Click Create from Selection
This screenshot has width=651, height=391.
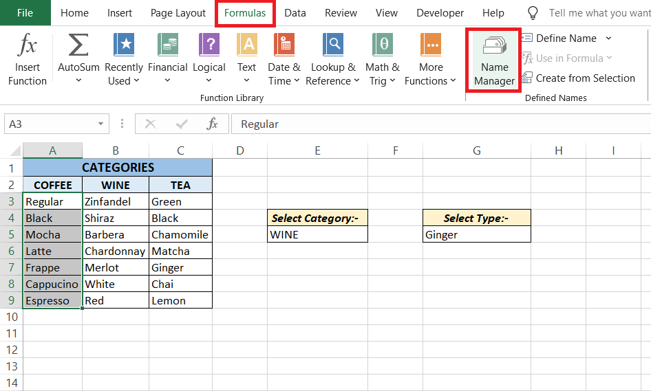pos(578,78)
